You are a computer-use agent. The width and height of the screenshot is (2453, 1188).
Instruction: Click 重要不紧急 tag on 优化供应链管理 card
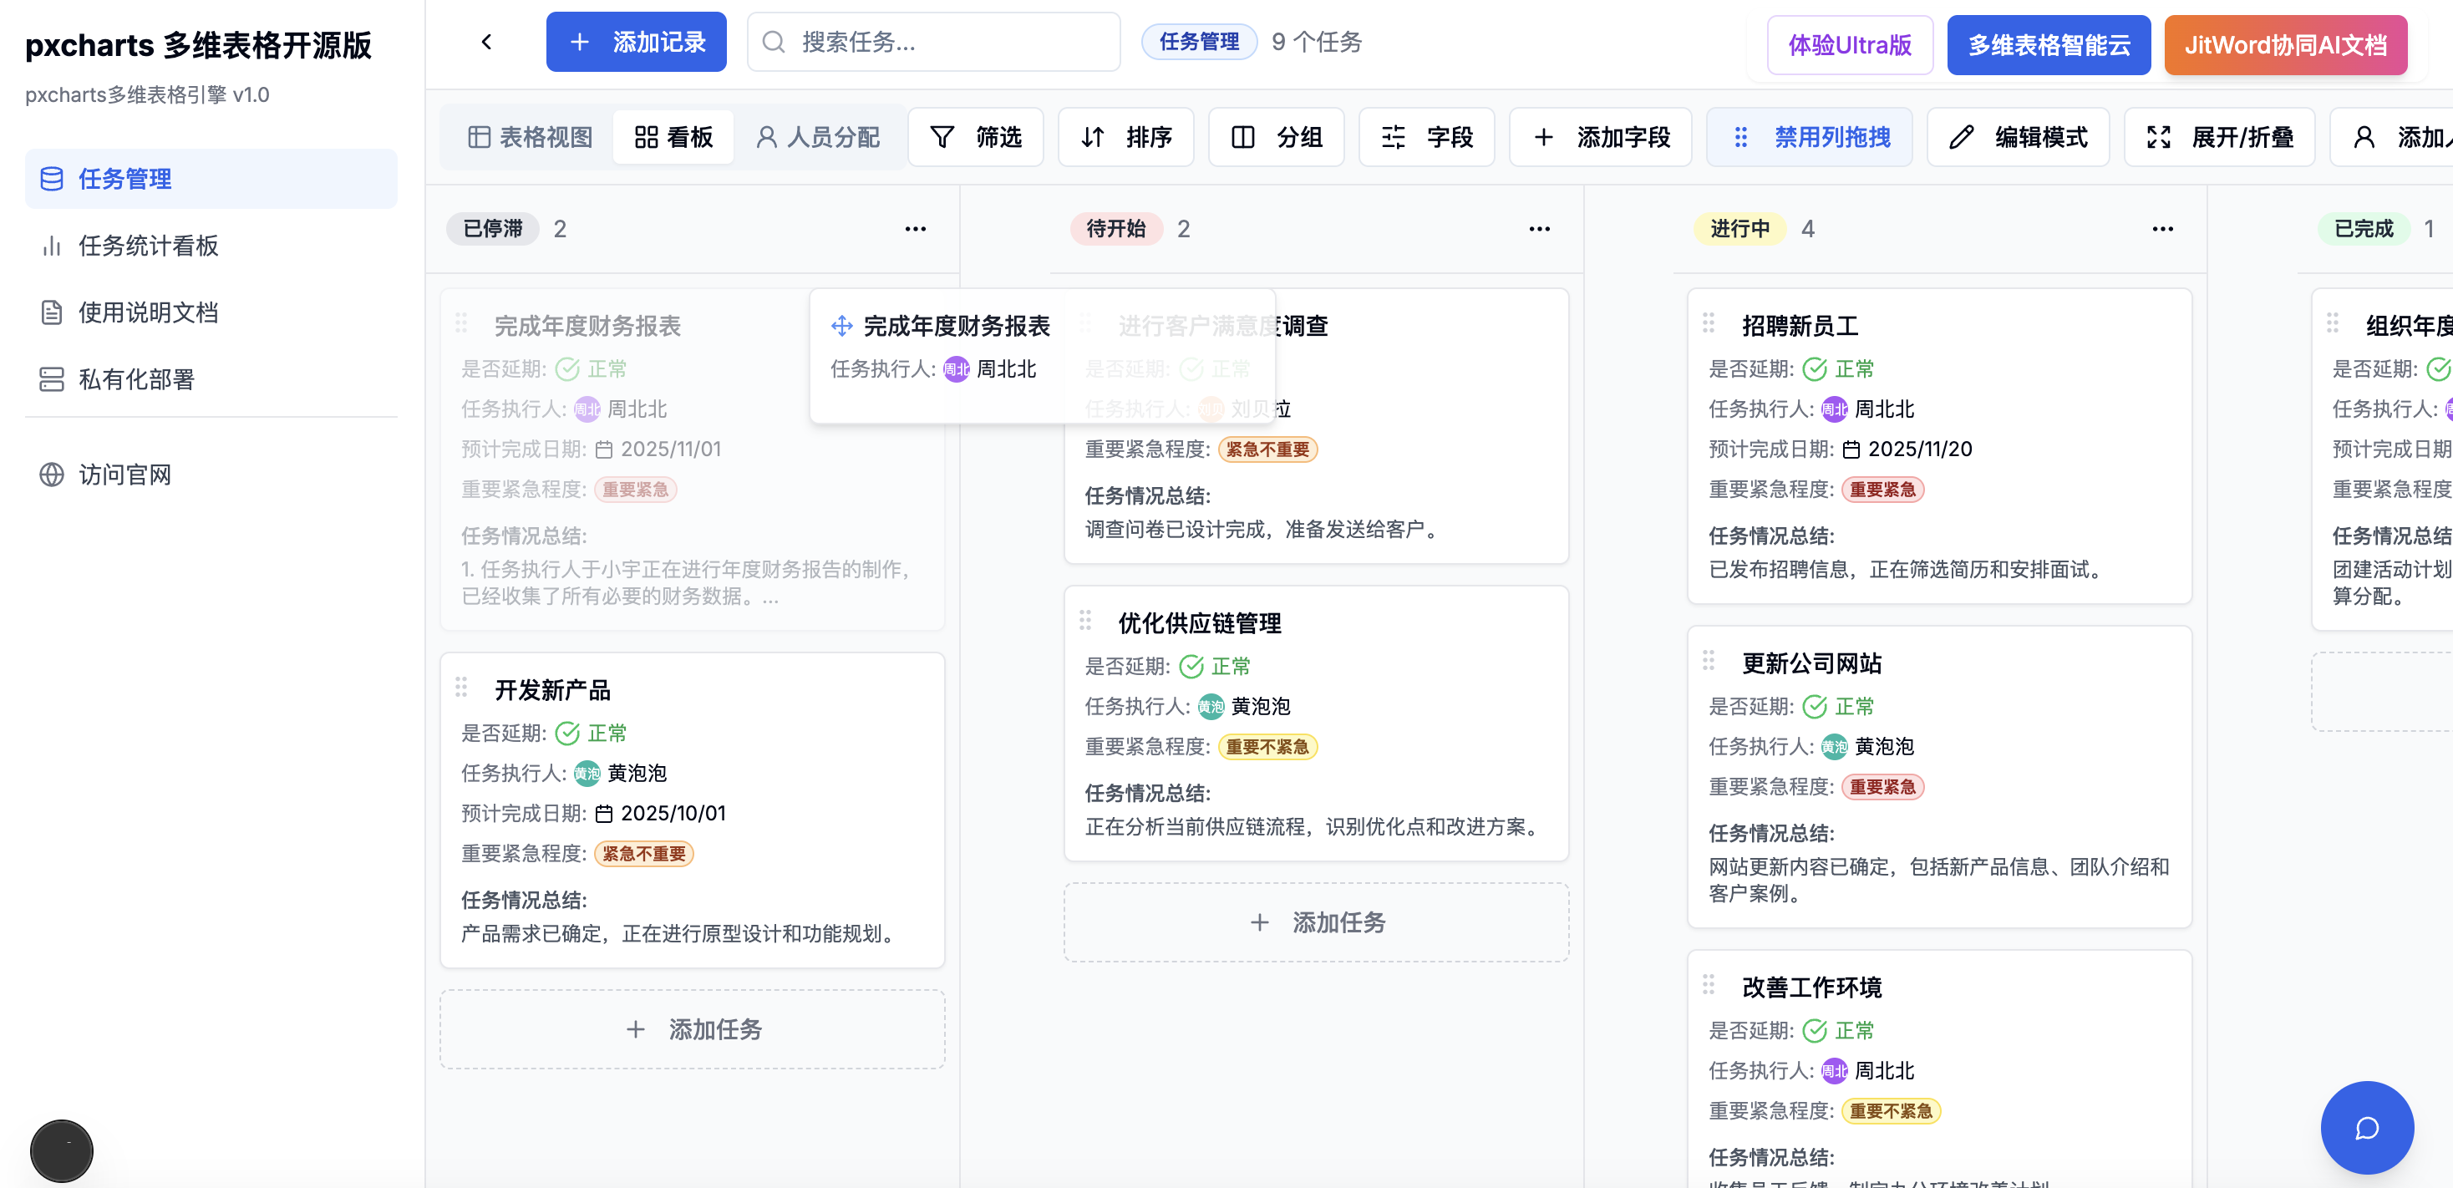[1267, 747]
